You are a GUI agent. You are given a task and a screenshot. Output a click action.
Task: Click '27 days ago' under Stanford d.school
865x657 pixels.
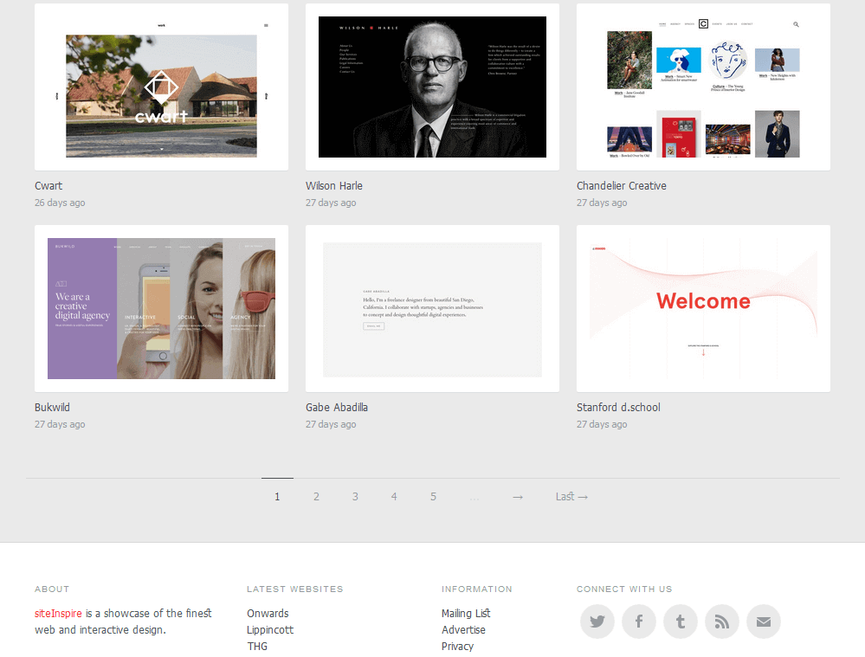pyautogui.click(x=602, y=424)
